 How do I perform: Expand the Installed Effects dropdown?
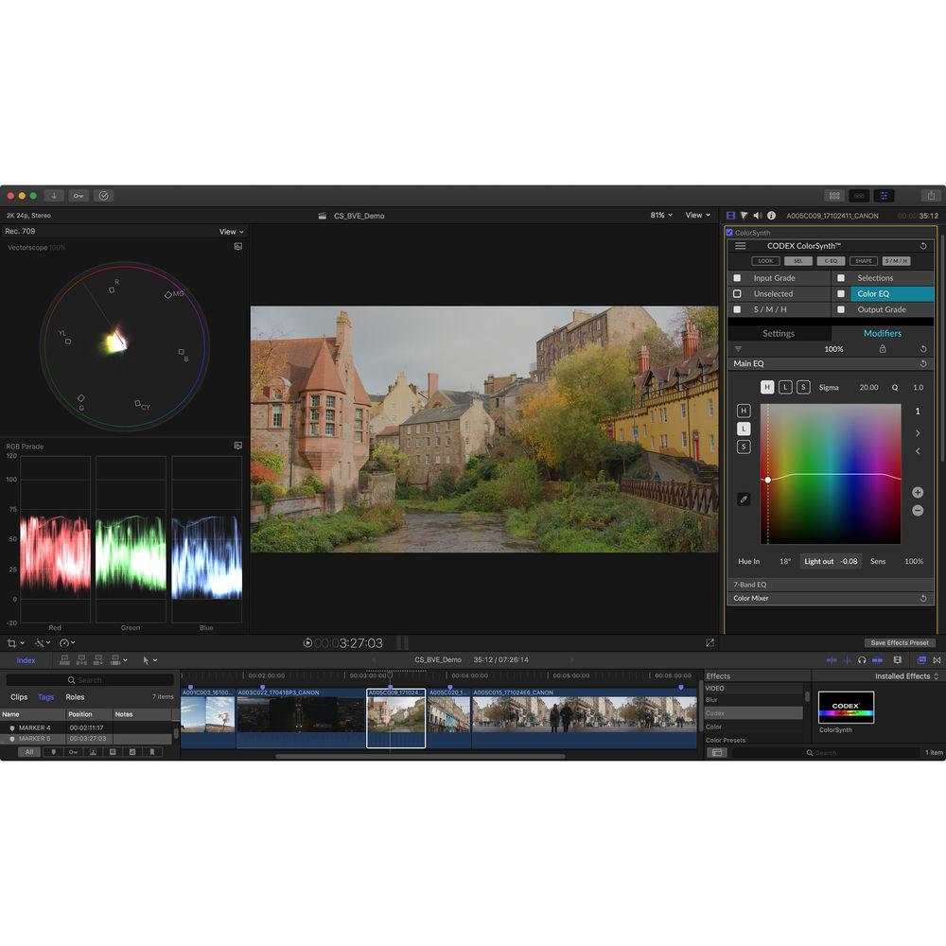pyautogui.click(x=907, y=676)
